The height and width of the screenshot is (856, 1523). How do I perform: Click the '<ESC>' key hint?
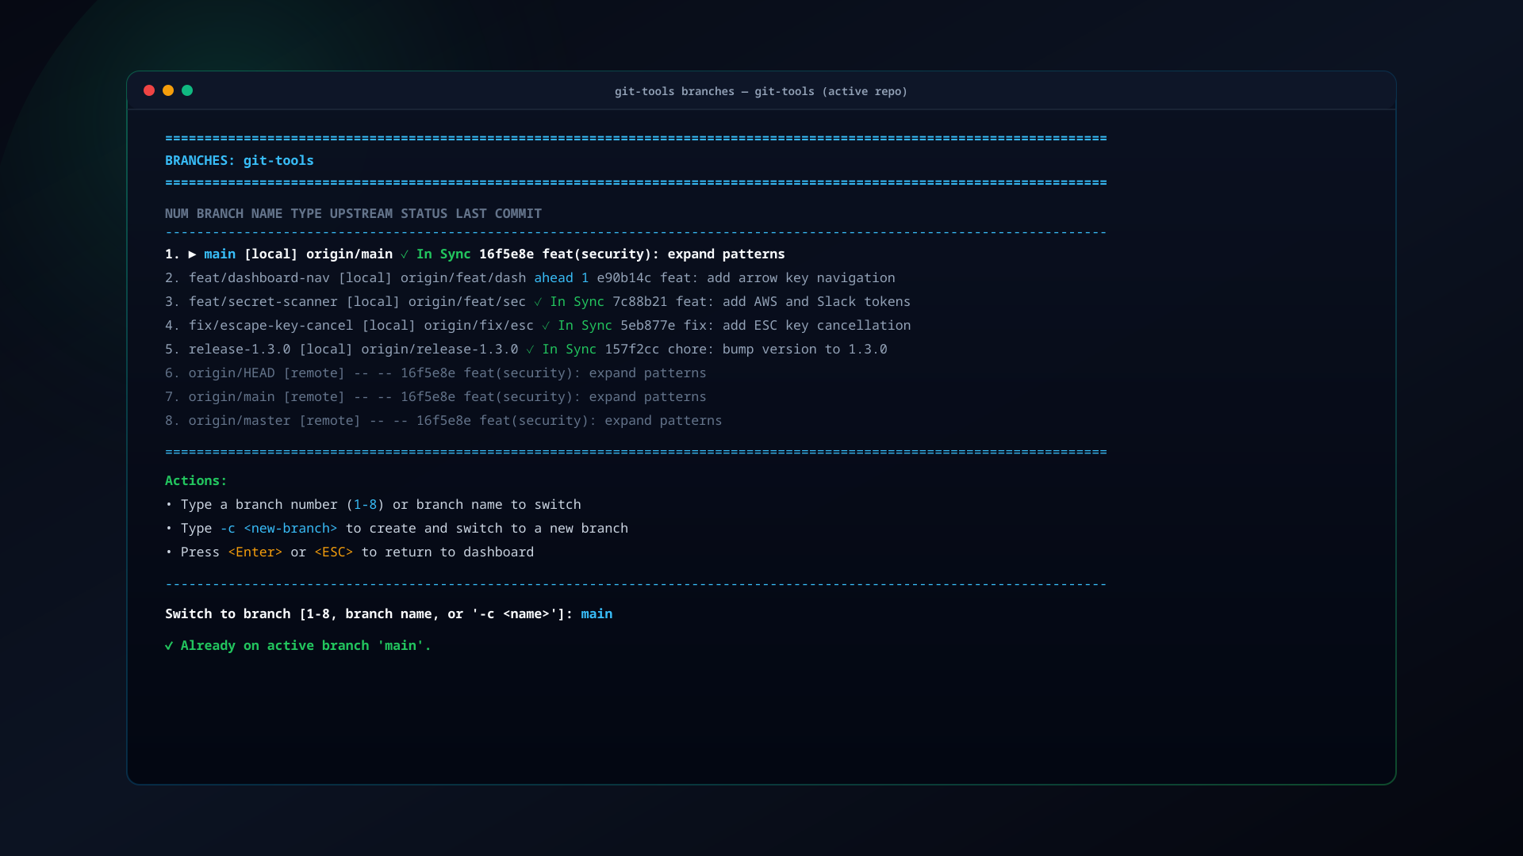[x=333, y=552]
